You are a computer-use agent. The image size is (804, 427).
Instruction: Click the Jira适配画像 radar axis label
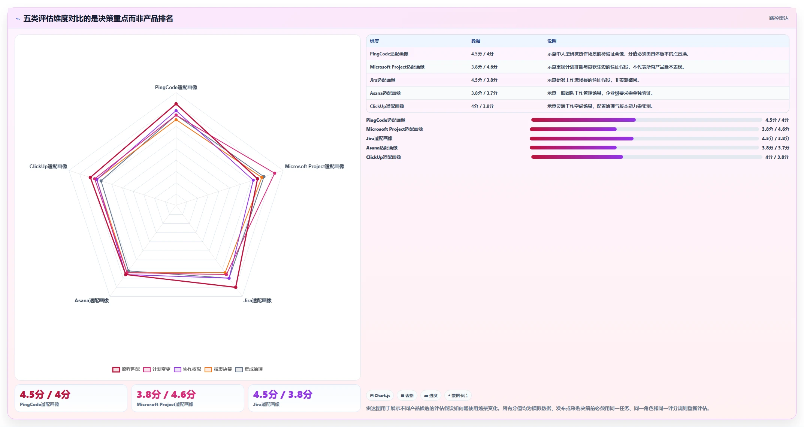257,300
